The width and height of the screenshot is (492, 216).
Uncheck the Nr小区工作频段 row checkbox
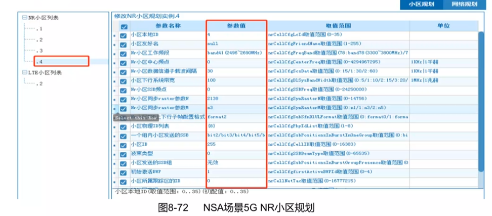124,54
